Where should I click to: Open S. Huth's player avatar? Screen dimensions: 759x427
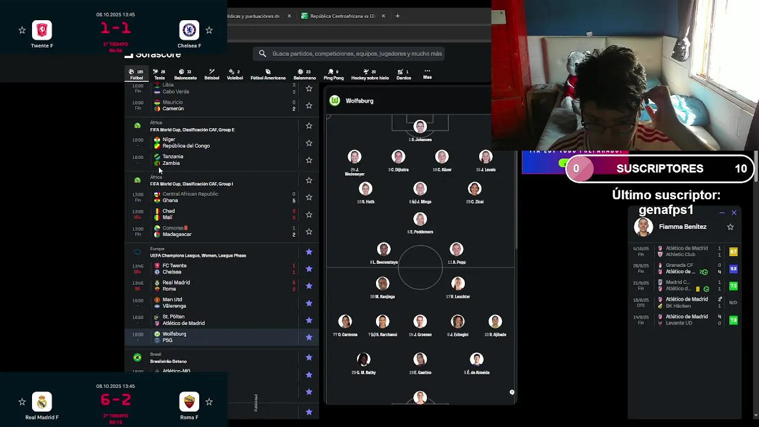coord(366,189)
